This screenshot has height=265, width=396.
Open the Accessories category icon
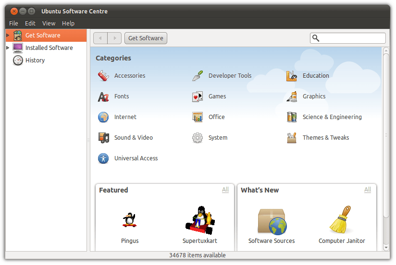coord(103,76)
